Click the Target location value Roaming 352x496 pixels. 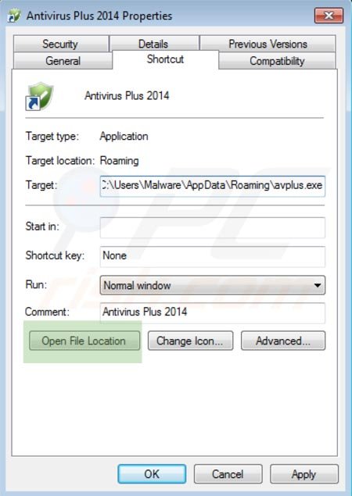coord(119,161)
